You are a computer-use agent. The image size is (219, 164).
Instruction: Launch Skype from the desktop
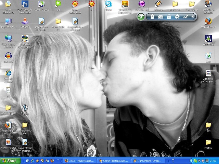tap(108, 6)
